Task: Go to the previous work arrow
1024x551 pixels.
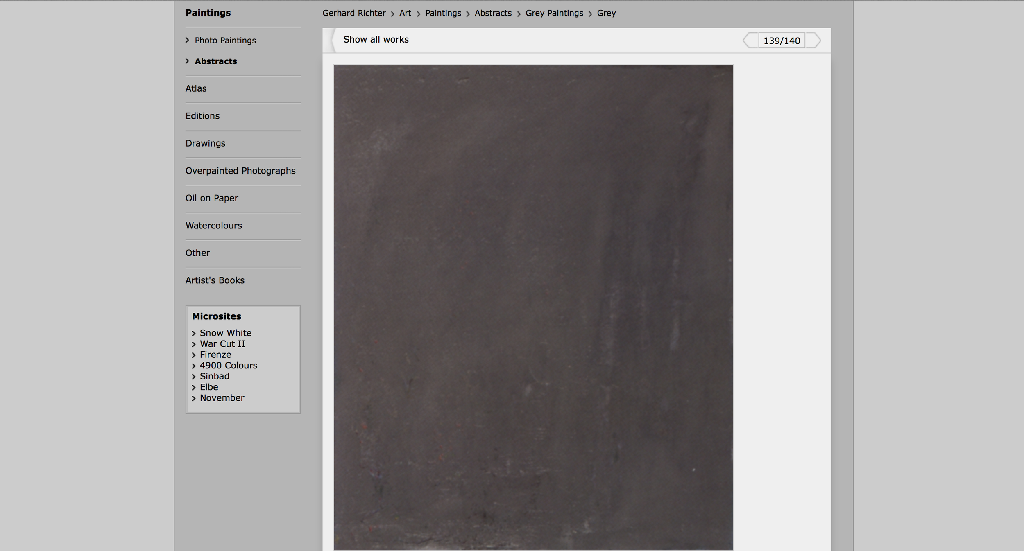Action: (x=750, y=41)
